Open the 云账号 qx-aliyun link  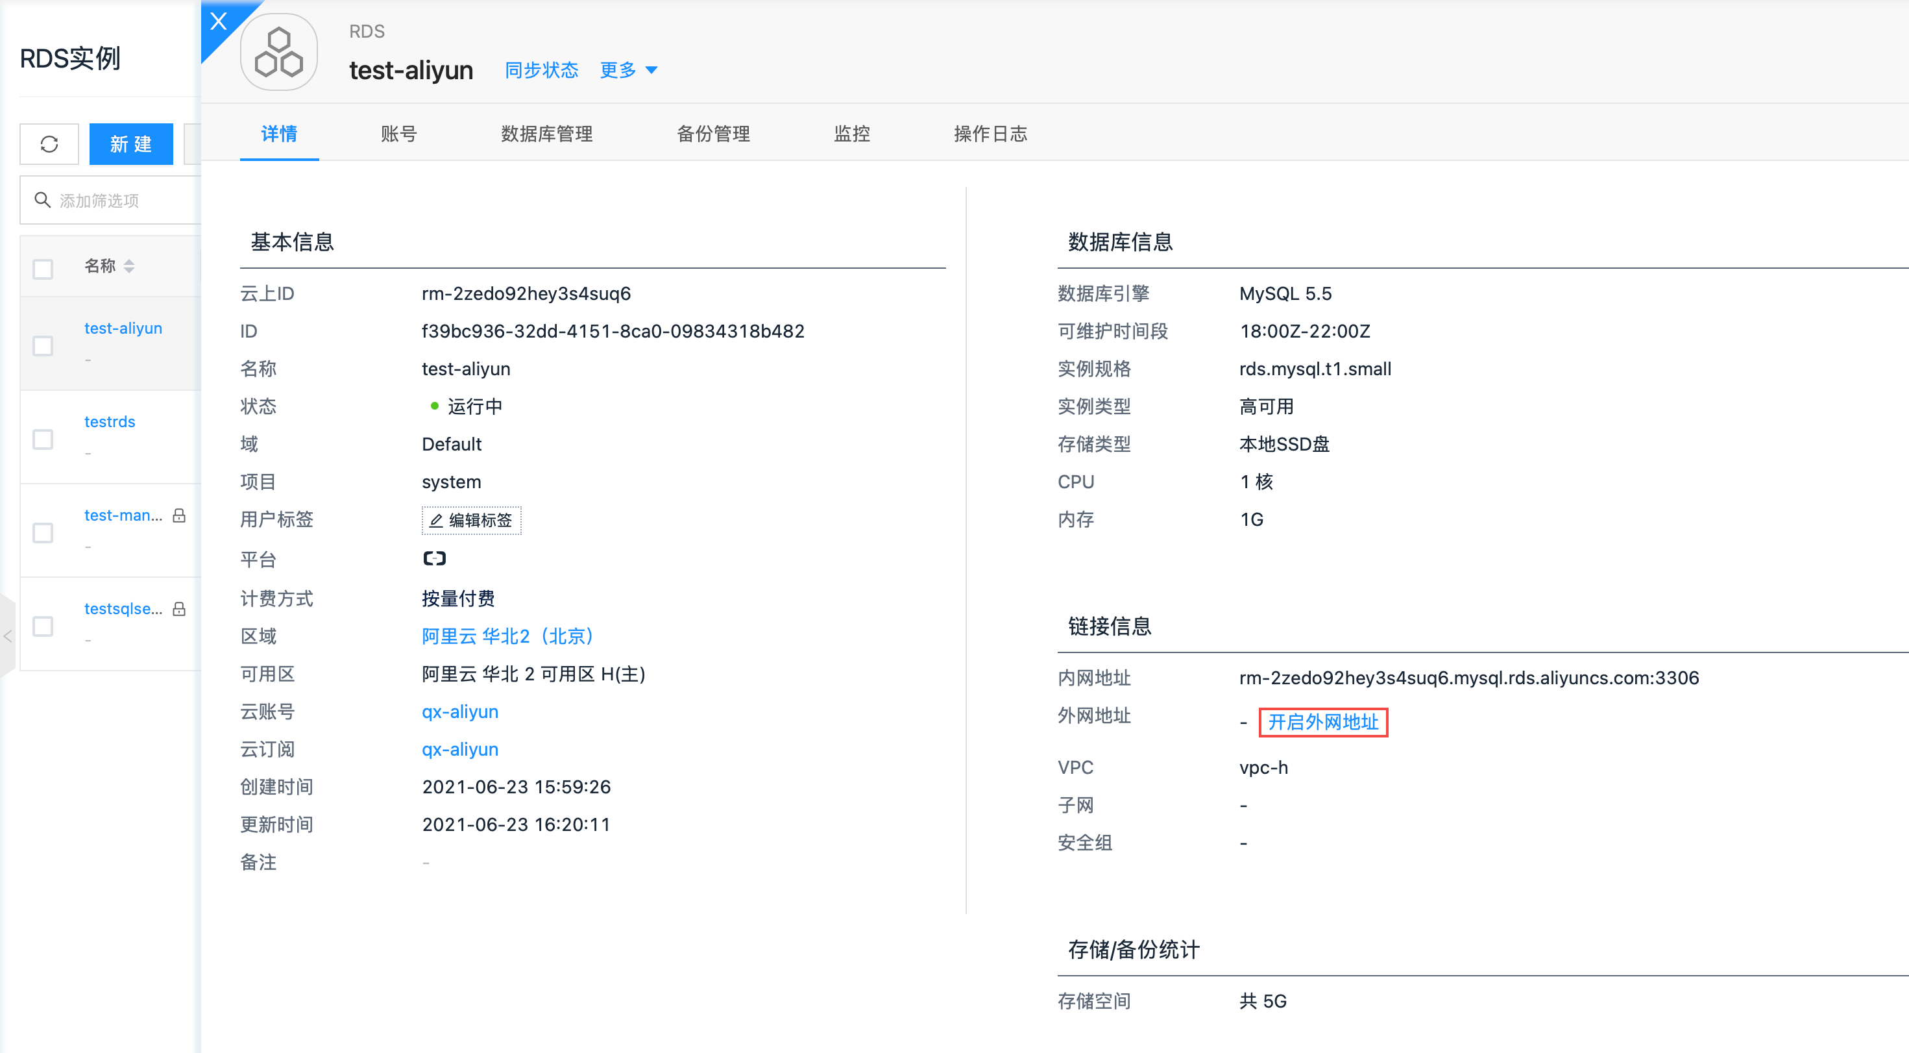(460, 712)
